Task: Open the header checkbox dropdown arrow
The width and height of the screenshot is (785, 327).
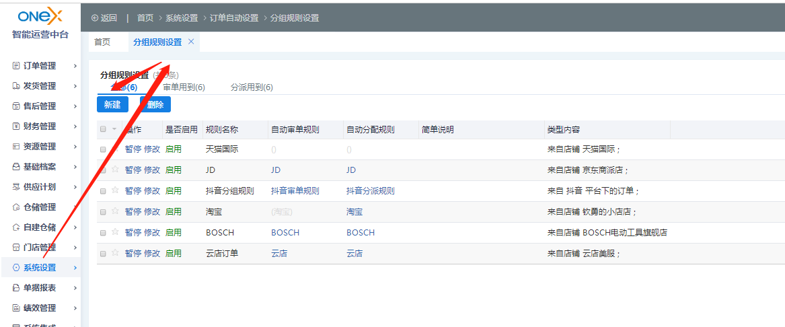Action: click(114, 129)
